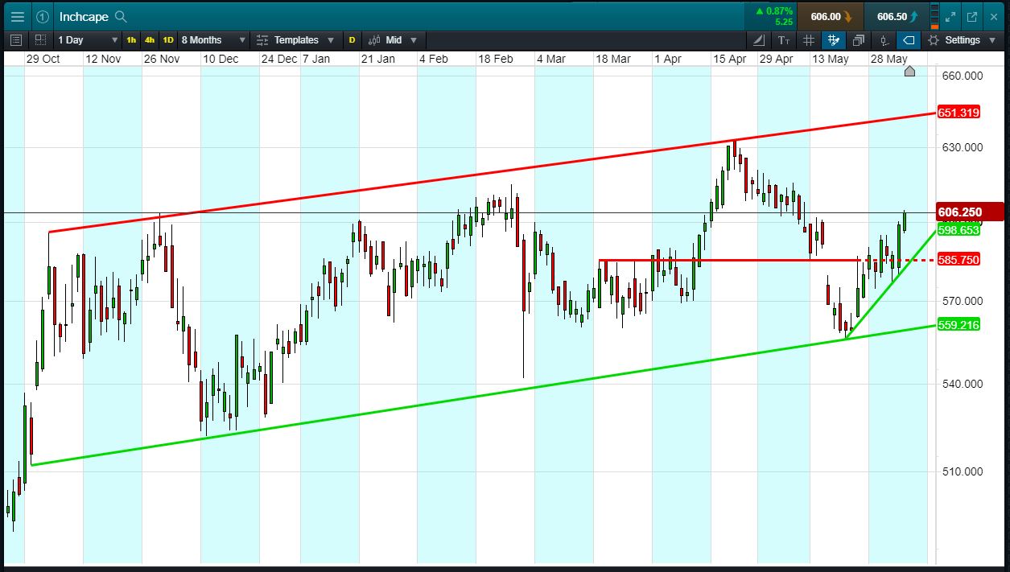
Task: Select the 1D quick interval
Action: tap(168, 39)
